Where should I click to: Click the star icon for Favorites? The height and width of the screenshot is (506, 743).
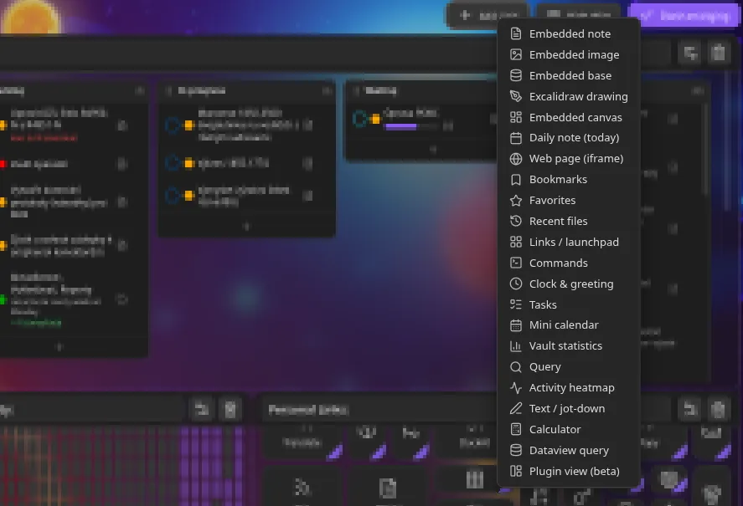pos(515,200)
